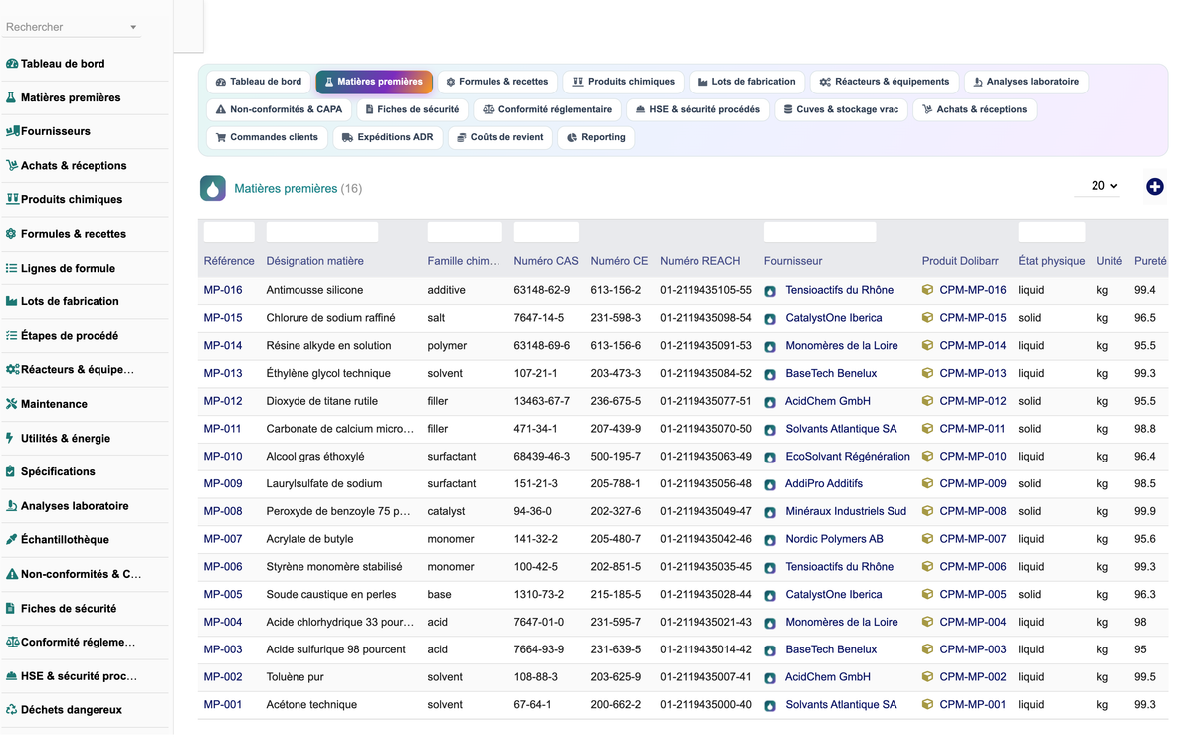Open the MP-016 reference link

click(223, 290)
